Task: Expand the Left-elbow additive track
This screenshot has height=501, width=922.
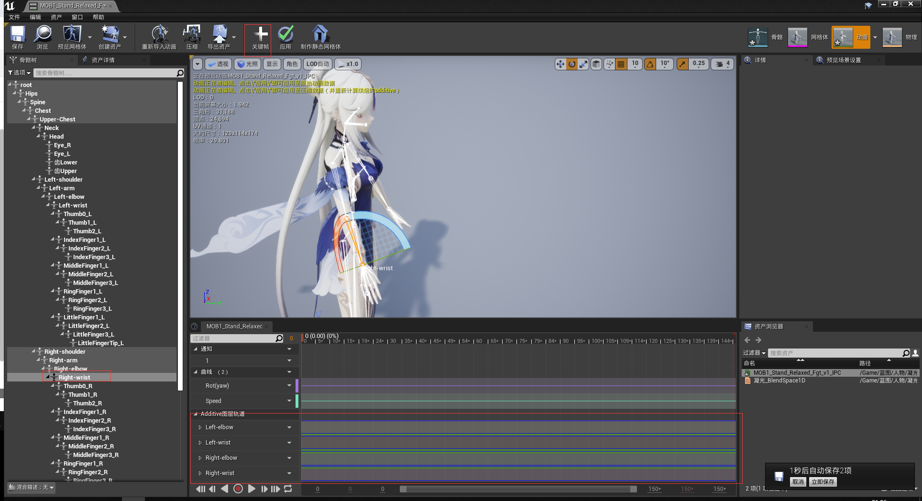Action: pyautogui.click(x=200, y=427)
